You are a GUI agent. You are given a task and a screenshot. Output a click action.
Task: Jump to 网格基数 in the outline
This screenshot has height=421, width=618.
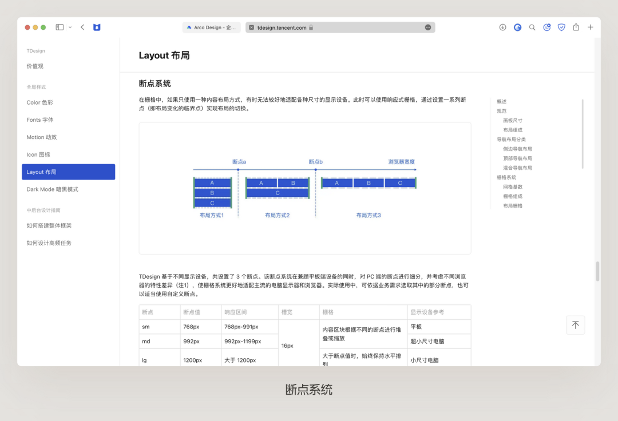pos(512,186)
